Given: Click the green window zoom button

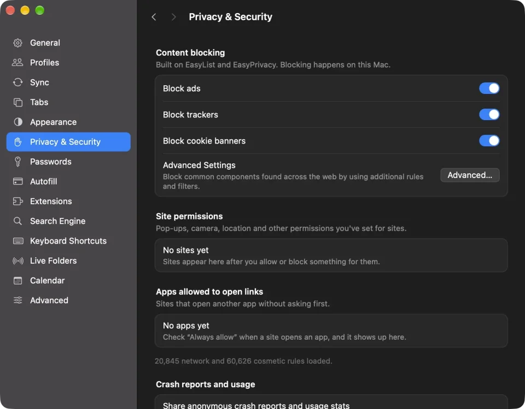Looking at the screenshot, I should 40,10.
